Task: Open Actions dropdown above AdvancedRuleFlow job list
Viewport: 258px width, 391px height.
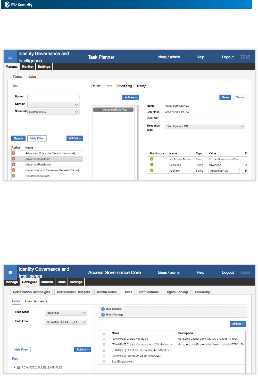Action: 131,97
